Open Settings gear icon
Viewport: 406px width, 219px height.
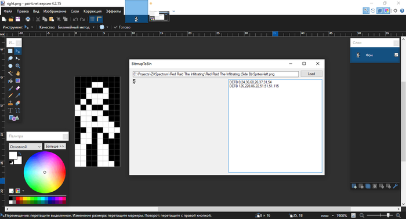(395, 10)
